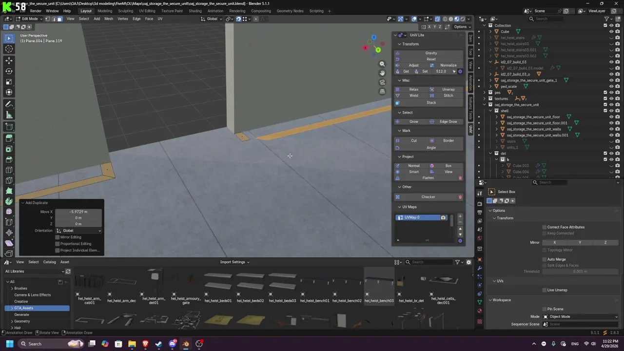Select the Scale tool in the viewport toolbar
Screen dimensions: 624x351
pos(9,82)
